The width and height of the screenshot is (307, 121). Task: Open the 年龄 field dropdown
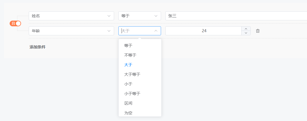pos(71,31)
